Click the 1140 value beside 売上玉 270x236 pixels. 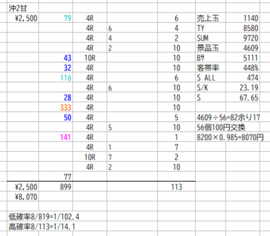(x=251, y=18)
